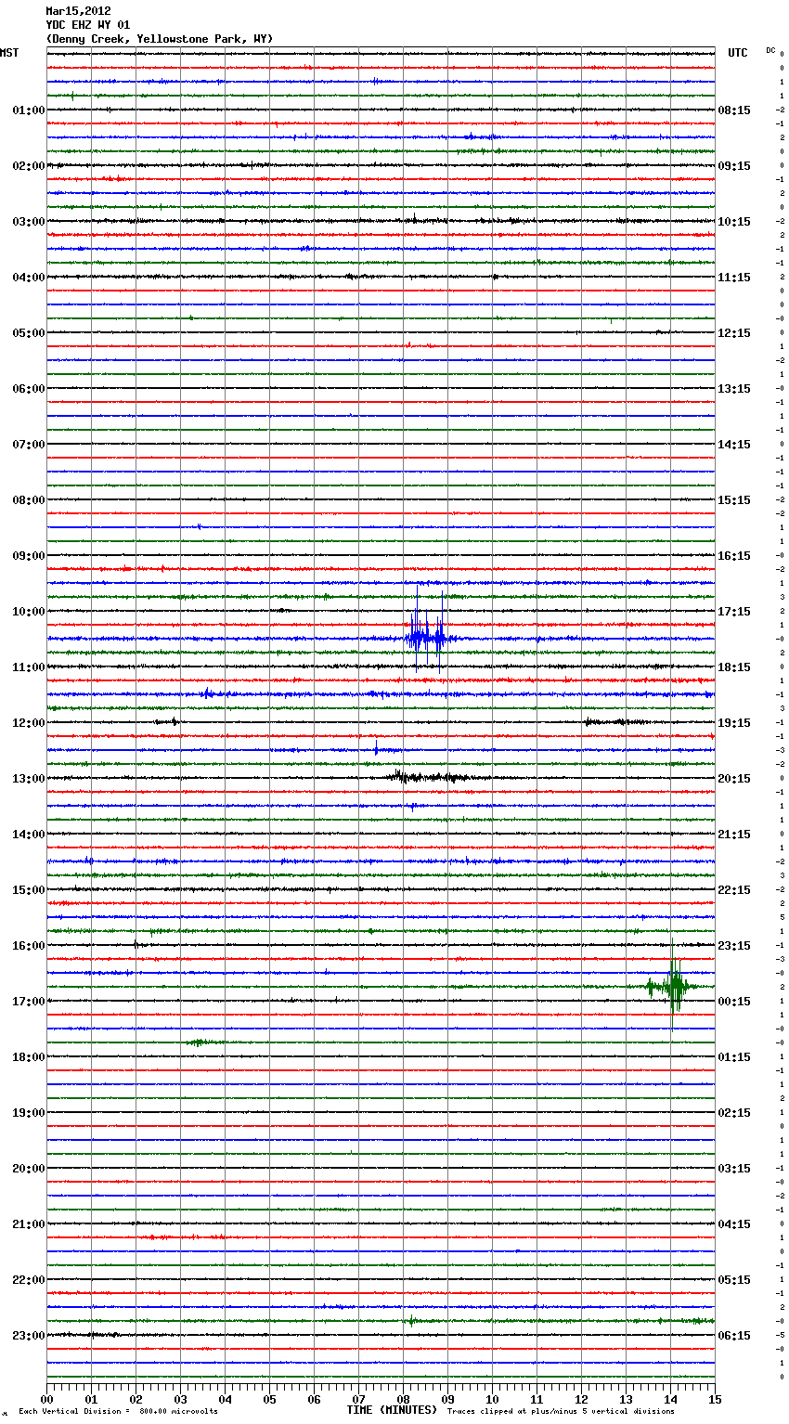Click the 12:15 UTC time label
This screenshot has height=1424, width=789.
[x=734, y=333]
